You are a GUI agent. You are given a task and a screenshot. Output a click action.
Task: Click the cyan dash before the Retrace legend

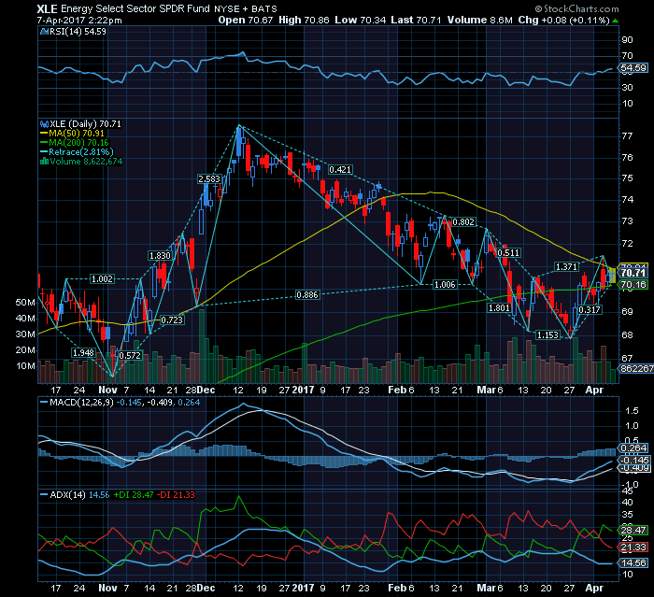pos(44,152)
